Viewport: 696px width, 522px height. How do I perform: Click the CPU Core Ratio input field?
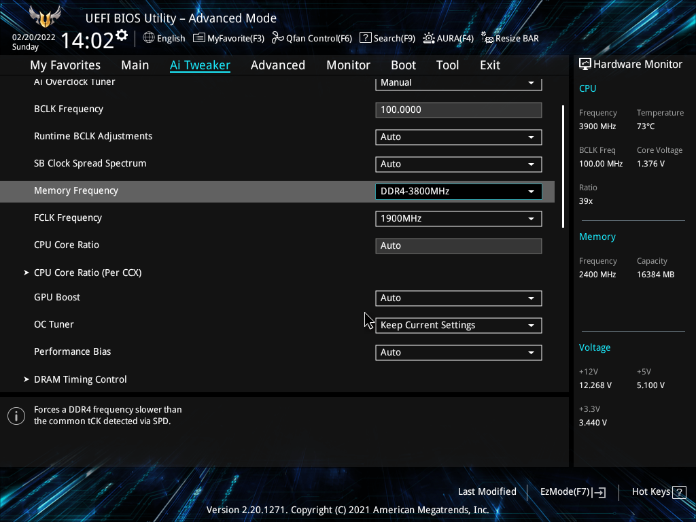(x=459, y=245)
